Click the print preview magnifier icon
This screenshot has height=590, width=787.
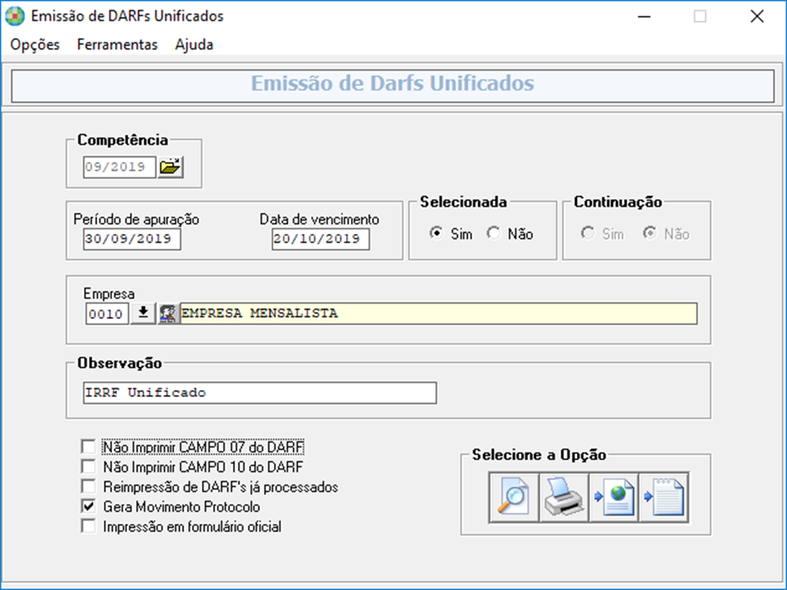pos(513,497)
